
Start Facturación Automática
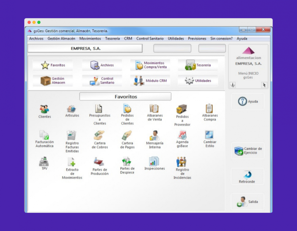click(45, 139)
